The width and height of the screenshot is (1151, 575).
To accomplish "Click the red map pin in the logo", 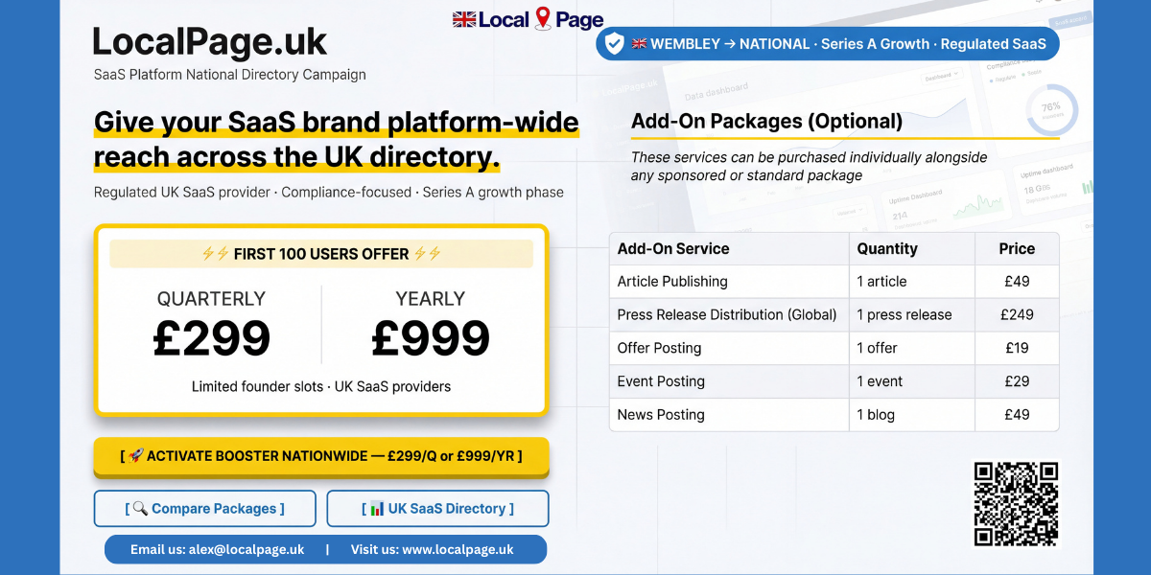I will tap(544, 18).
